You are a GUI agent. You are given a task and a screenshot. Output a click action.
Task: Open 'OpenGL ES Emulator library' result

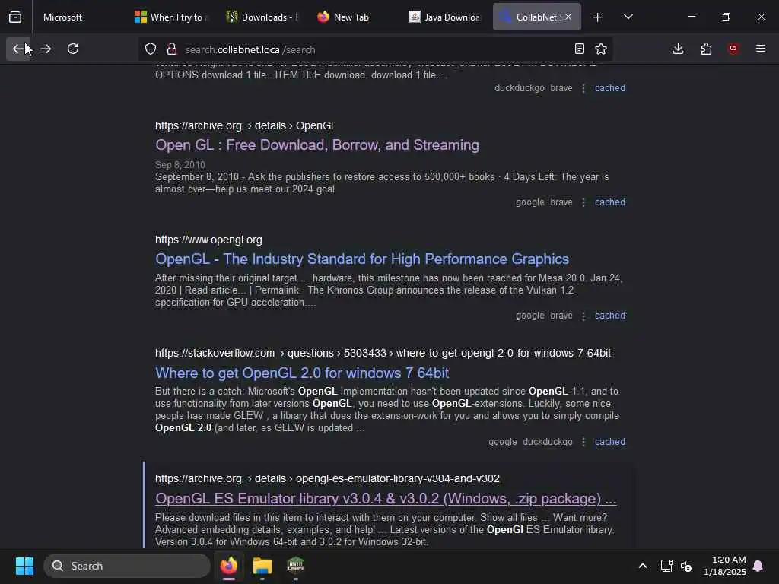(386, 498)
